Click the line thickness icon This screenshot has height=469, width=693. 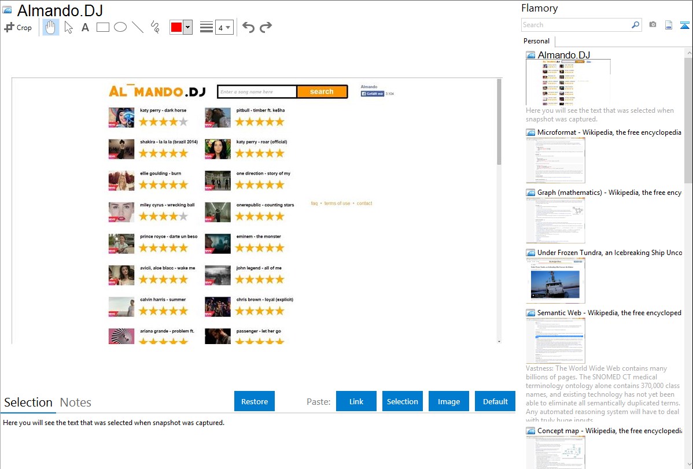[x=207, y=27]
